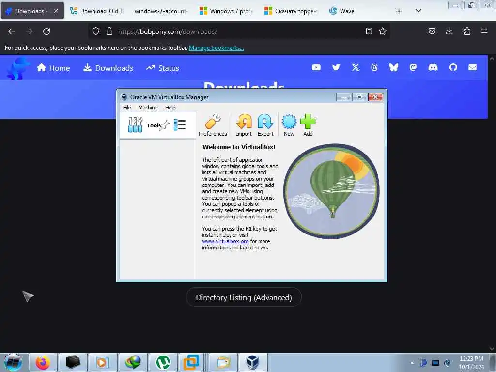The height and width of the screenshot is (372, 496).
Task: Click the Bluesky butterfly icon
Action: pyautogui.click(x=393, y=67)
